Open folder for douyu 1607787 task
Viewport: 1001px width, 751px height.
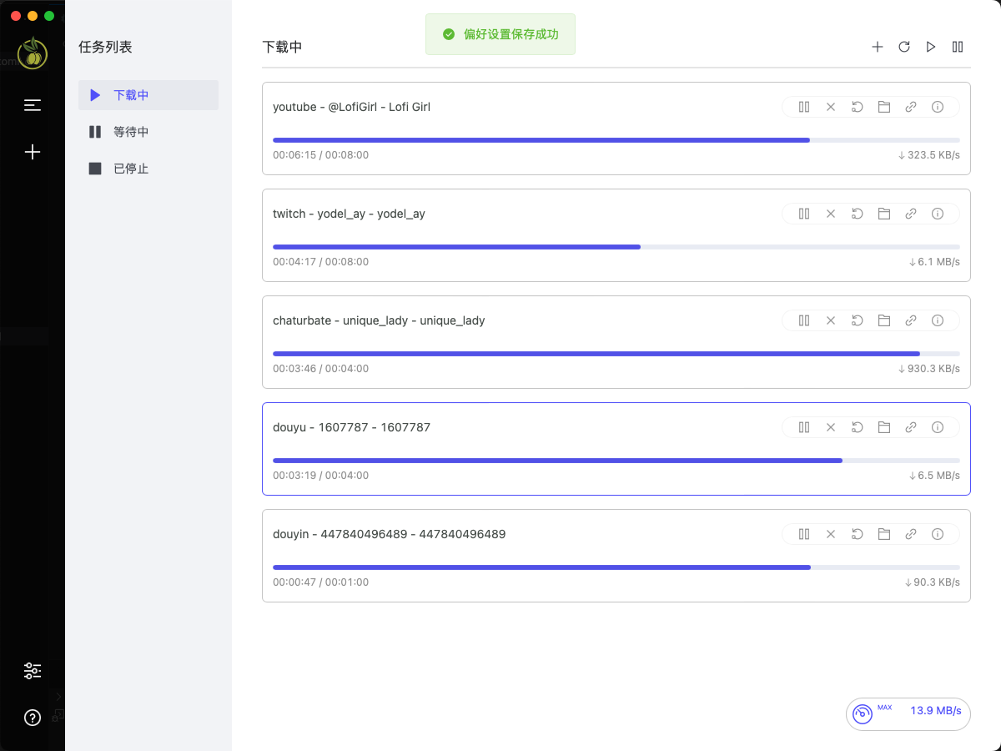884,427
